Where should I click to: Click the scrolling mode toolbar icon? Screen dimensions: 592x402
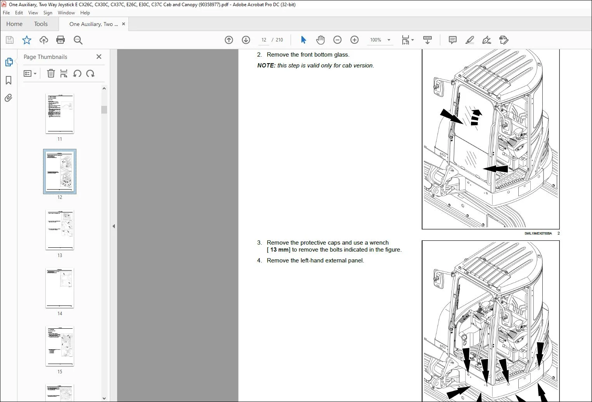[x=428, y=40]
